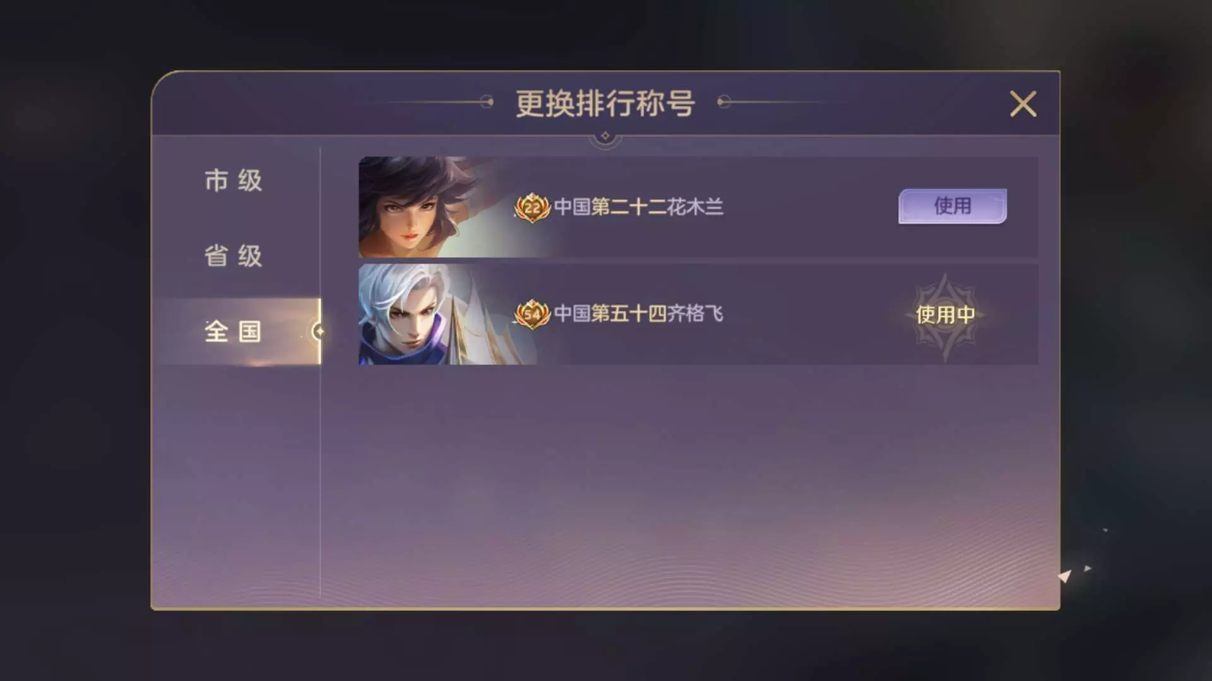Click the rank 54 gold badge icon

(x=533, y=314)
